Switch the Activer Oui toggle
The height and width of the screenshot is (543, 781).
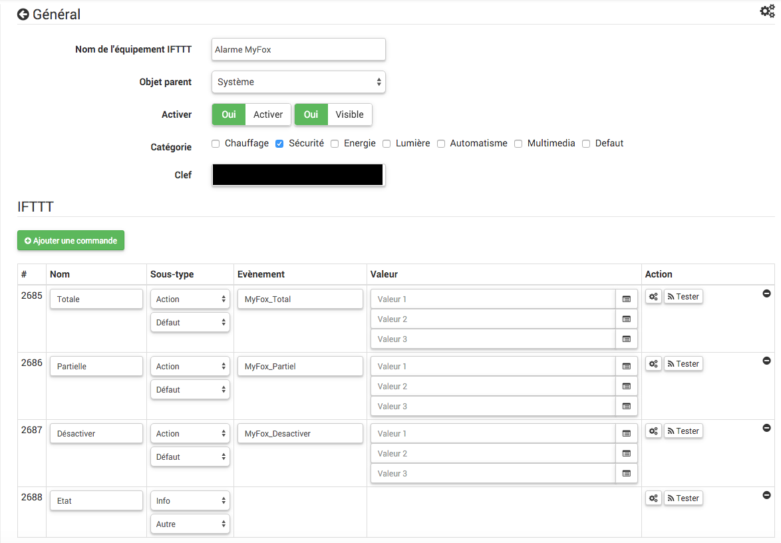(229, 114)
